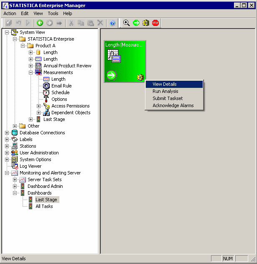Viewport: 257px width, 264px height.
Task: Click the green Run Analysis arrow in toolbar
Action: (136, 23)
